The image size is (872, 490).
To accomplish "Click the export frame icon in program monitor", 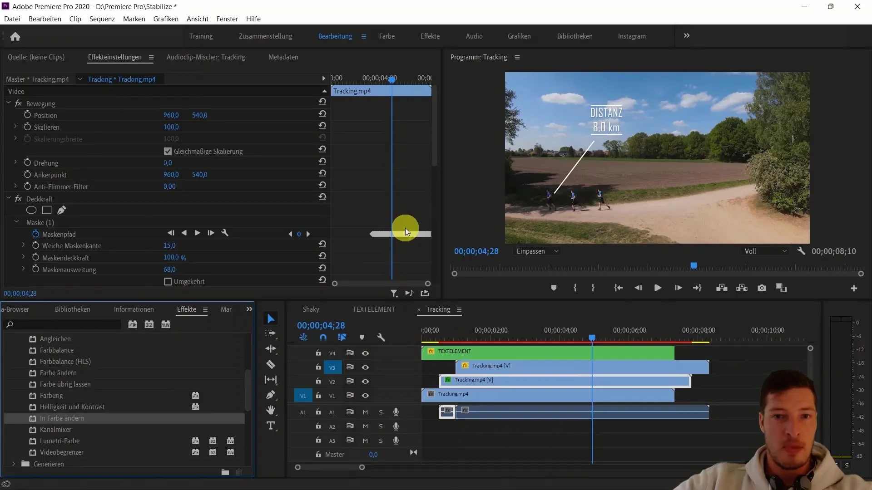I will click(762, 288).
